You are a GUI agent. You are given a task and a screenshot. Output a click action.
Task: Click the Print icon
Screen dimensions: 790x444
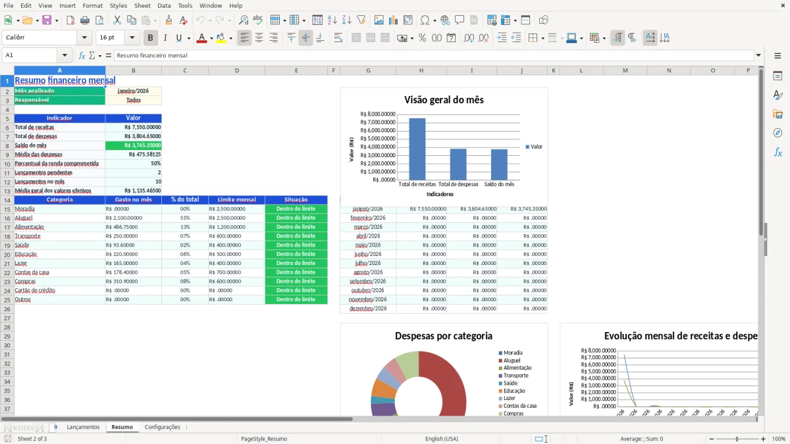[85, 20]
